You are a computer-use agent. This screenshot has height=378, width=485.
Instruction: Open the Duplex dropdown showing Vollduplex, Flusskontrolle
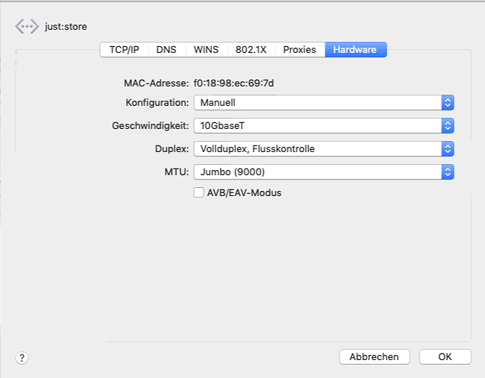[x=324, y=148]
